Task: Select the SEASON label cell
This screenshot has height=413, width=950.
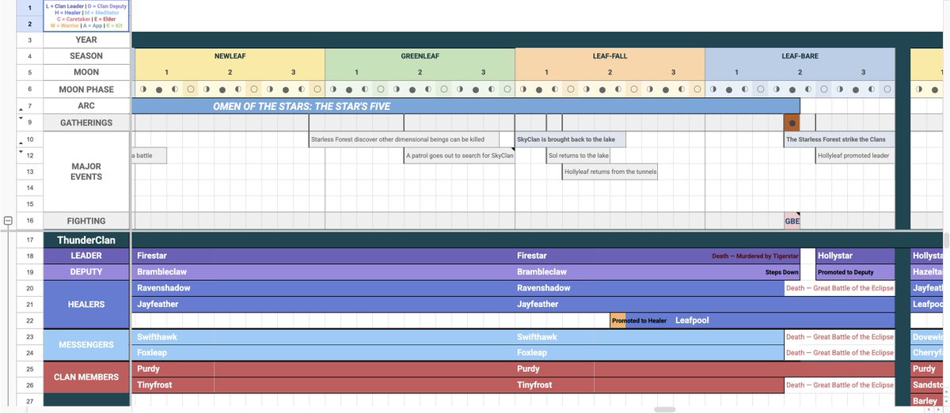Action: tap(86, 56)
